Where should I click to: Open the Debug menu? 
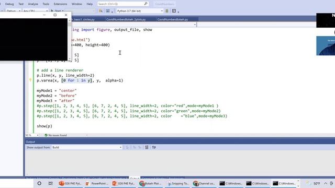[x=9, y=4]
